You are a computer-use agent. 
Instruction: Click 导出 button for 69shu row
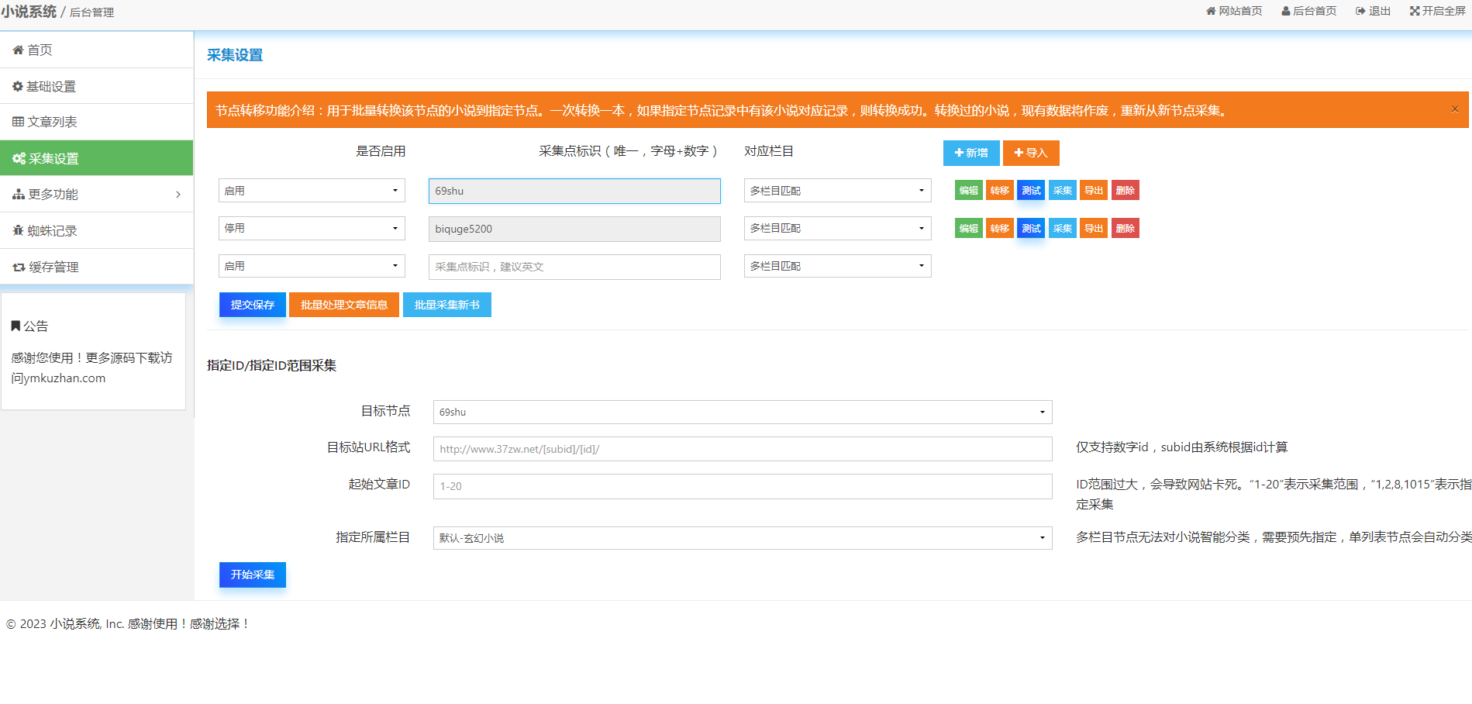pos(1094,191)
